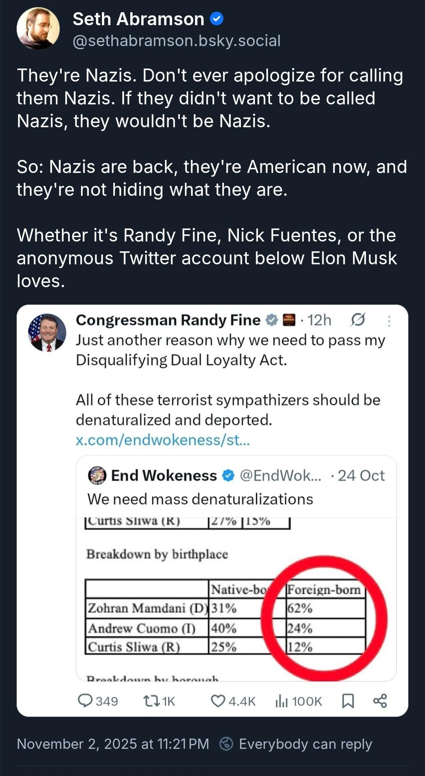Screen dimensions: 425x776
Task: Click the share icon on the tweet
Action: (x=380, y=701)
